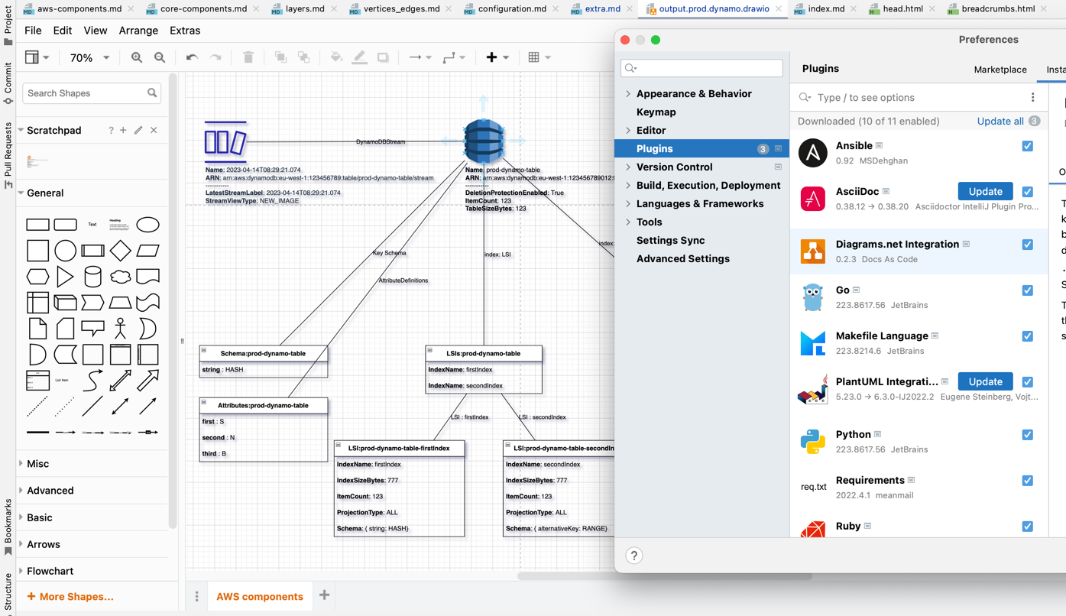Click the DynamoDB stream icon on canvas

click(x=225, y=141)
